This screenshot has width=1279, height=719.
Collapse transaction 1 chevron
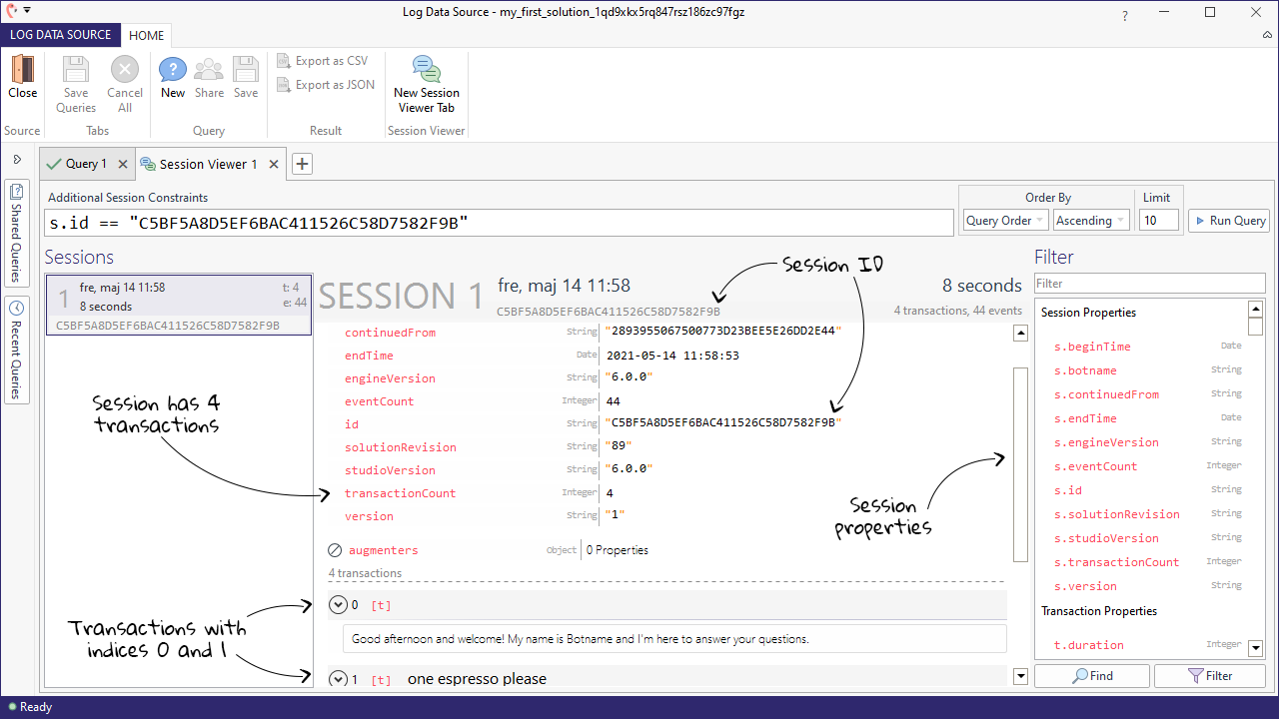tap(337, 679)
